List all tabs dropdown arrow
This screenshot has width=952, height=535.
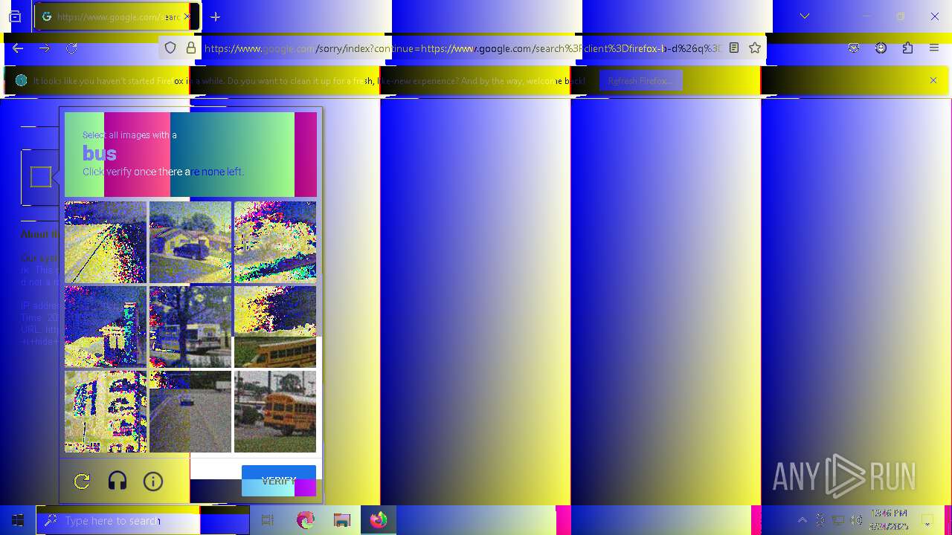(805, 16)
